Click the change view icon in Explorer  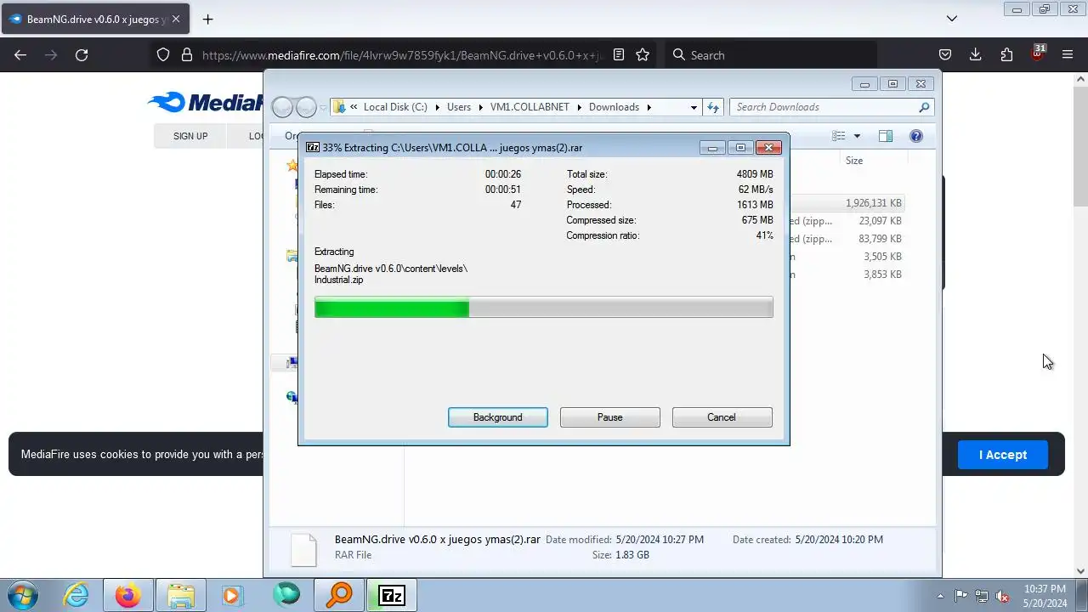point(839,136)
